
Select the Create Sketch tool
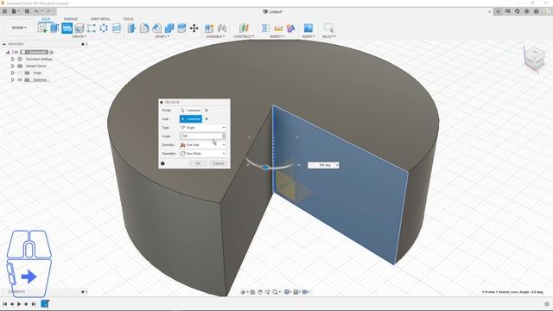click(42, 28)
